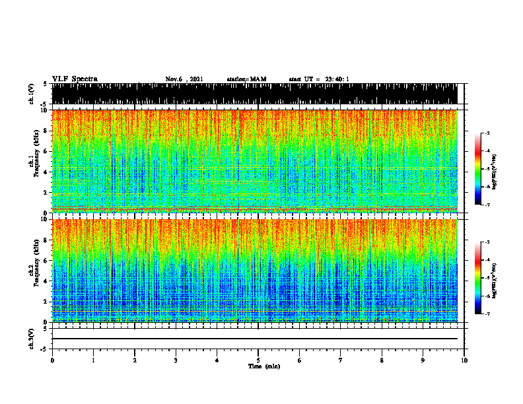This screenshot has height=404, width=523.
Task: Click the "10" minute tick label on time axis
Action: coord(464,360)
